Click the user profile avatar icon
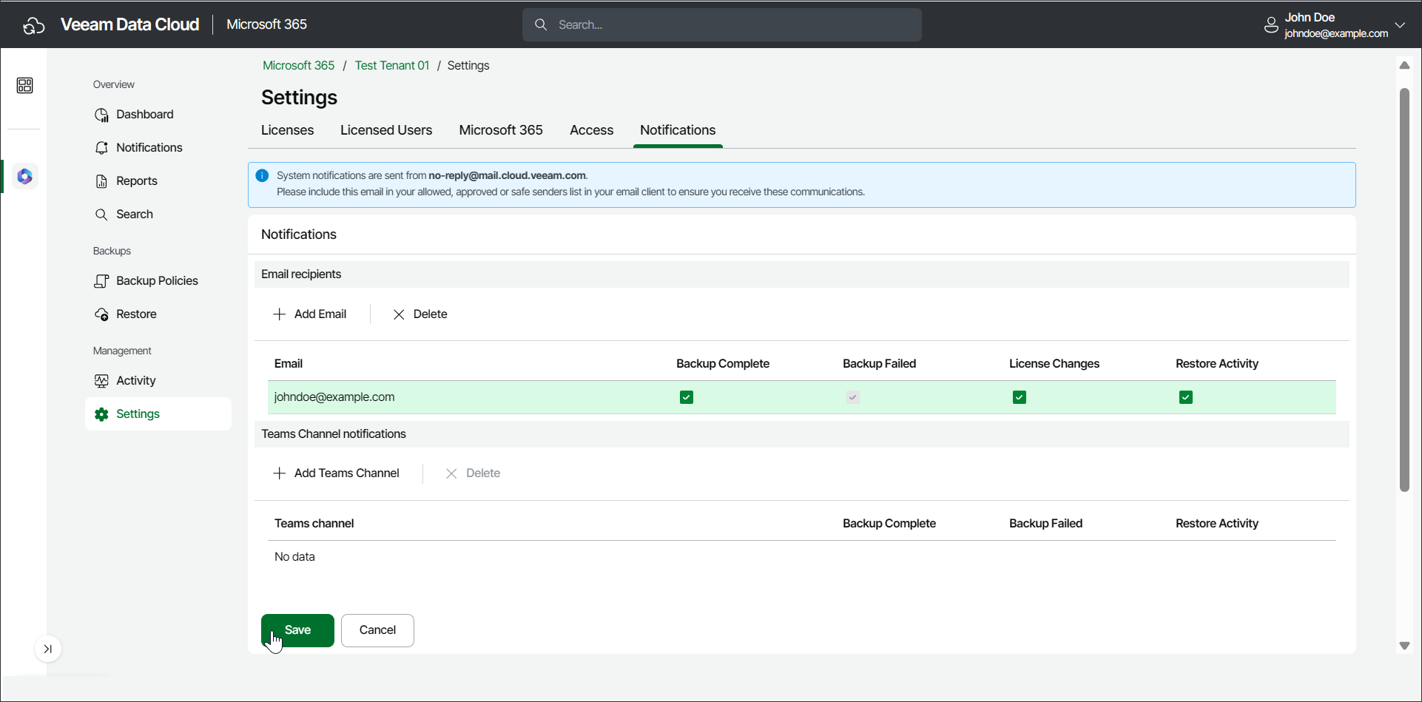 (x=1271, y=25)
